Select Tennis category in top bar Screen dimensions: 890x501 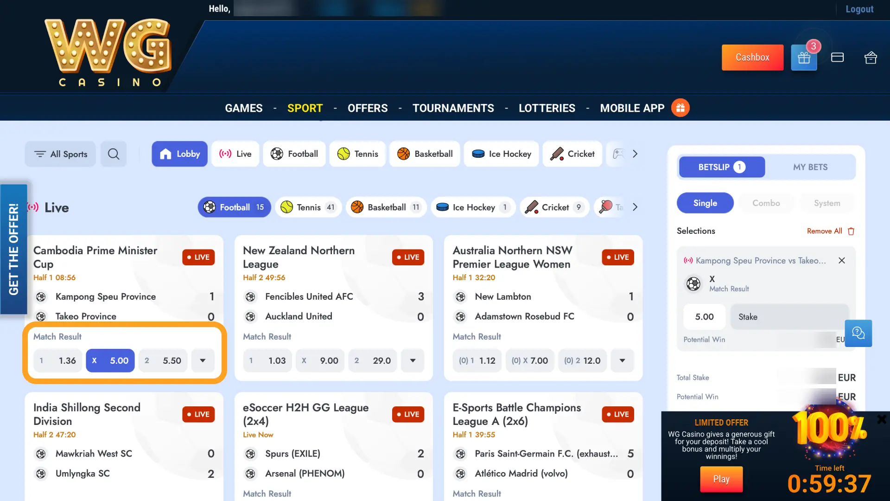click(x=357, y=154)
